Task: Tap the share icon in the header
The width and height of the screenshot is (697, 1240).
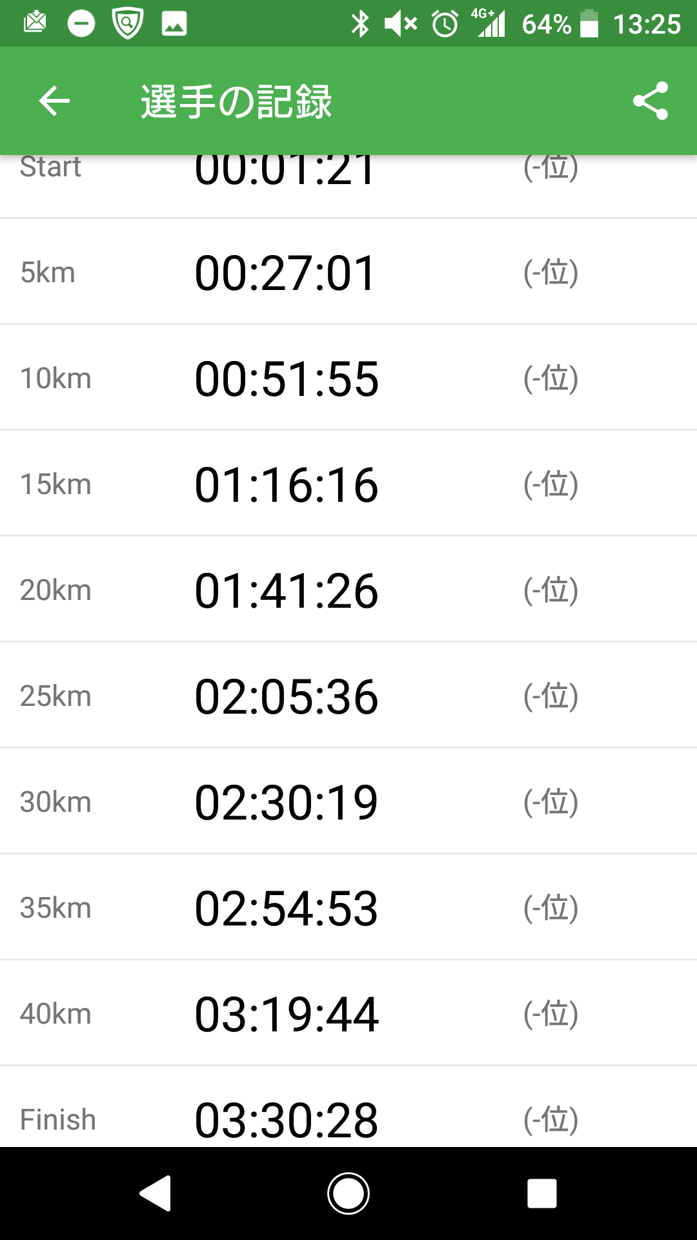Action: point(650,101)
